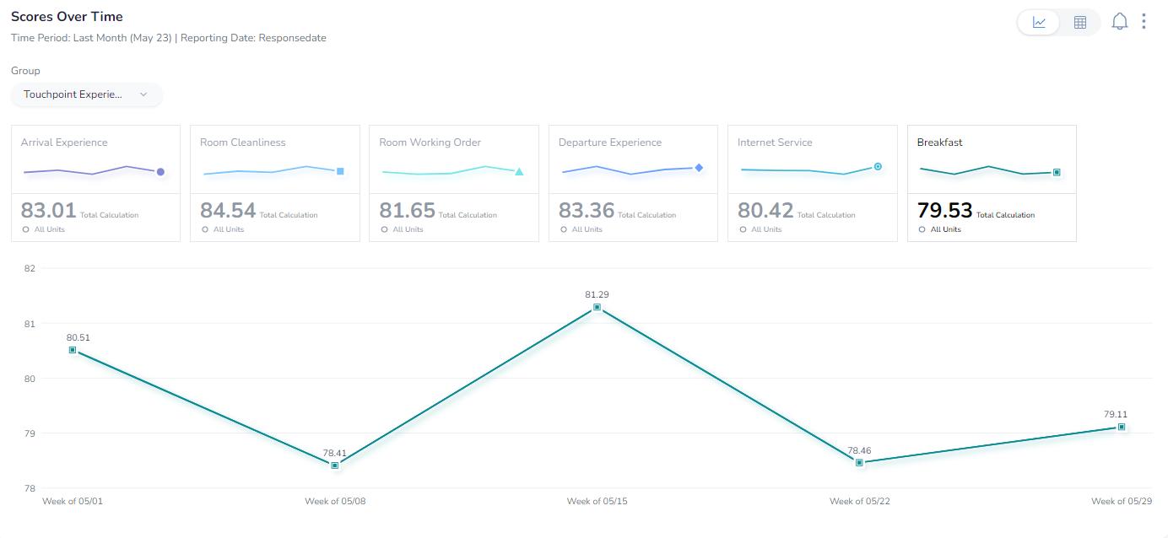Click the diamond marker in Departure Experience sparkline

point(699,168)
